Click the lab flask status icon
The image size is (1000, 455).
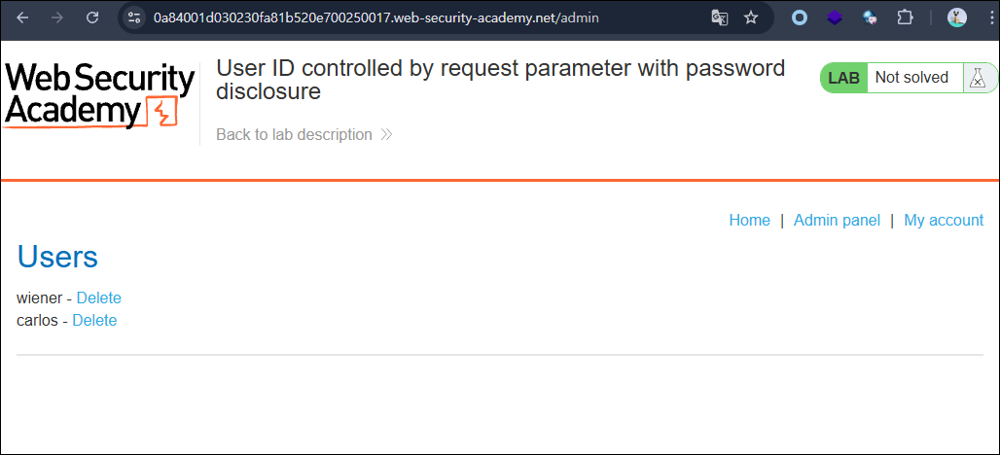click(x=977, y=78)
